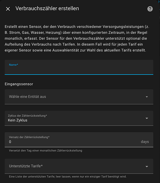Click the 'days' unit suffix
Viewport: 160px width, 183px height.
click(x=145, y=142)
